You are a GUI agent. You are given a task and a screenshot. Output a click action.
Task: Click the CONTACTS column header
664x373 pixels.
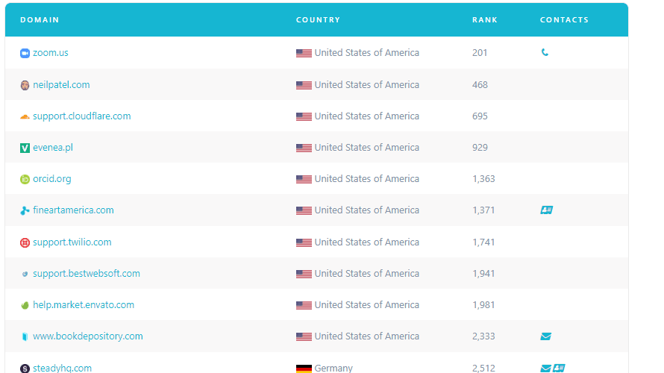pyautogui.click(x=564, y=20)
